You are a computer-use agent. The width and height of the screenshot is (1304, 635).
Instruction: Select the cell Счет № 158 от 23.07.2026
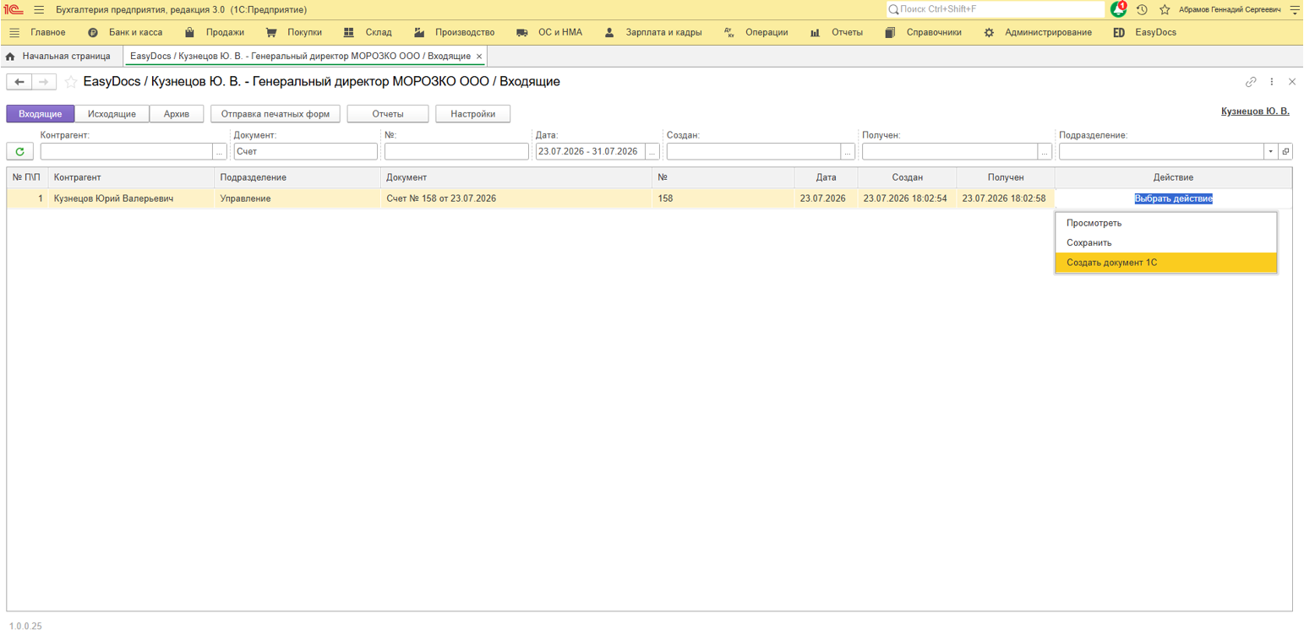[x=516, y=198]
